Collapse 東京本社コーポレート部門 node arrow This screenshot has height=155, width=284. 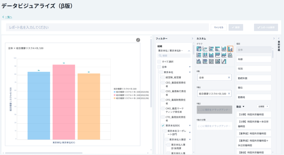(x=190, y=132)
